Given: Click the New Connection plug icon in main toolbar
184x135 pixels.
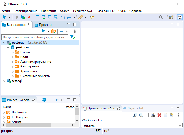Looking at the screenshot, I should coord(5,17).
